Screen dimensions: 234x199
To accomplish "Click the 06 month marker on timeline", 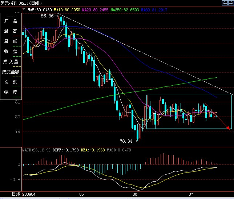I will (135, 194).
